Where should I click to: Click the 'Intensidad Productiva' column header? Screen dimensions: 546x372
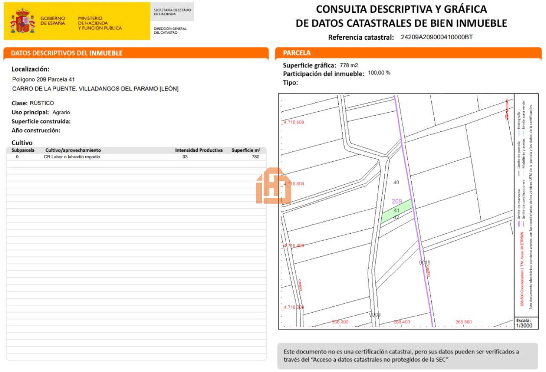tap(199, 150)
